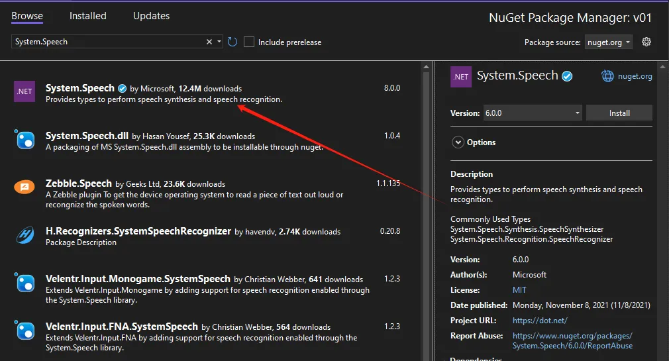Open the Package source dropdown
This screenshot has width=669, height=361.
609,42
